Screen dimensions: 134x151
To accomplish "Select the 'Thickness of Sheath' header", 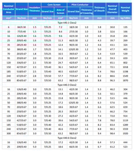I will point(99,9).
